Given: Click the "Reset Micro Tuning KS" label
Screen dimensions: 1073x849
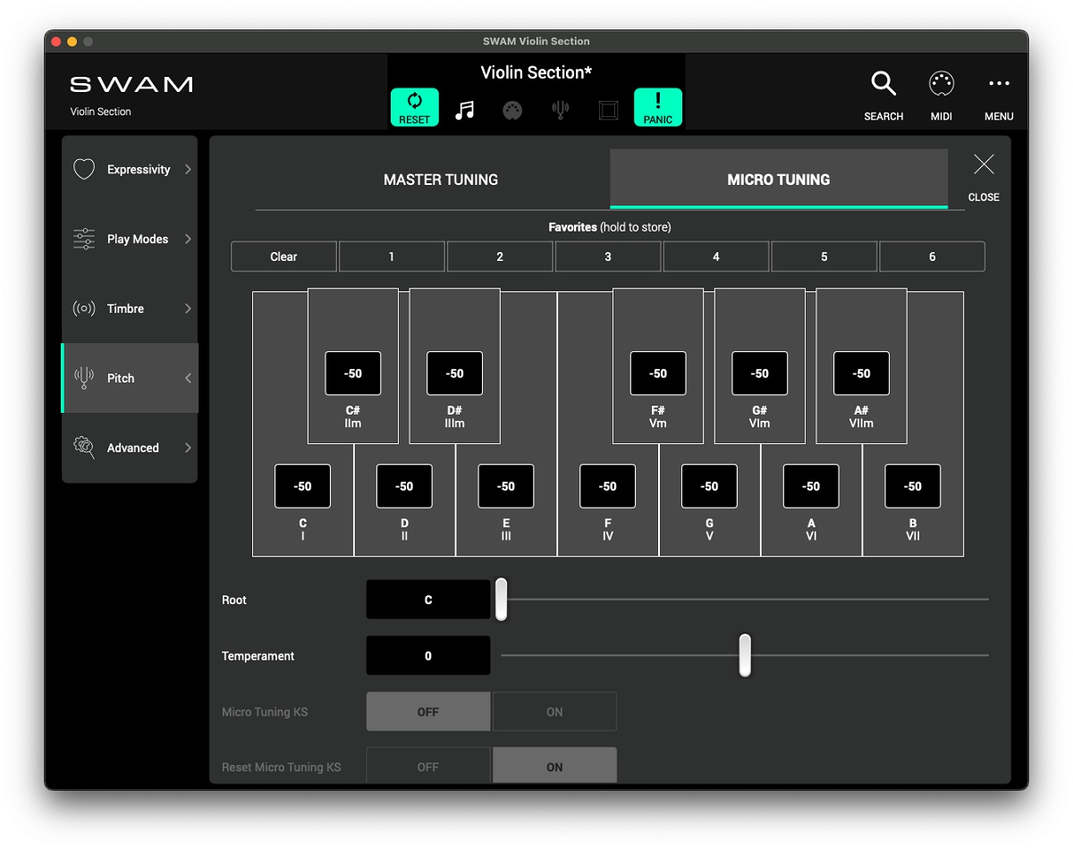Looking at the screenshot, I should 282,767.
